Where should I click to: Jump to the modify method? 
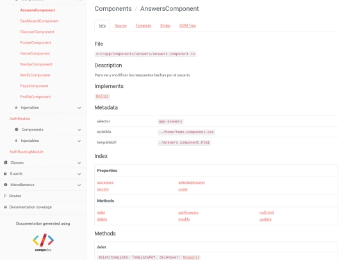point(184,220)
